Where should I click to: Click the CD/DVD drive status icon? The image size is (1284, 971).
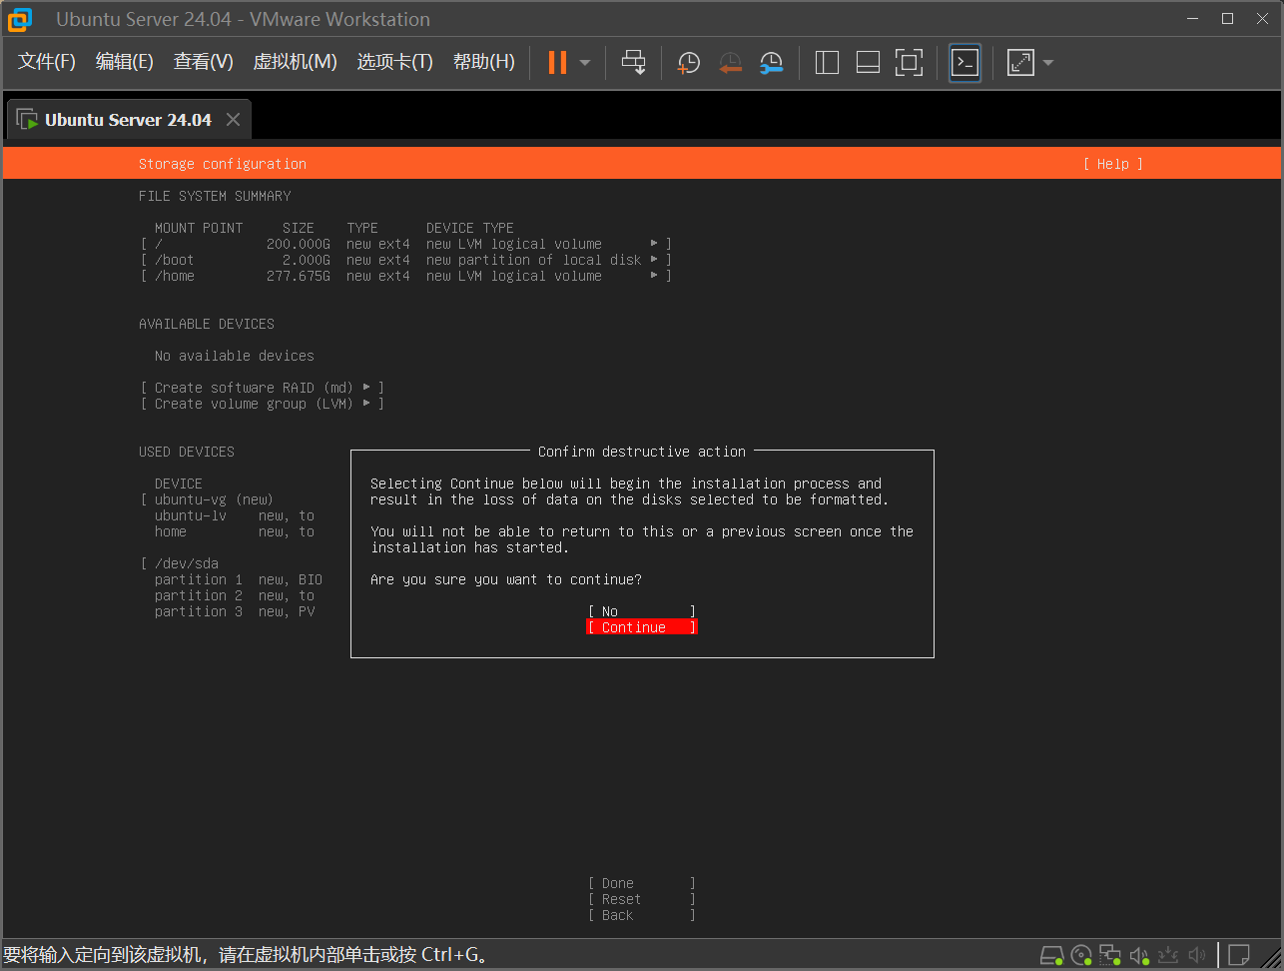point(1081,956)
